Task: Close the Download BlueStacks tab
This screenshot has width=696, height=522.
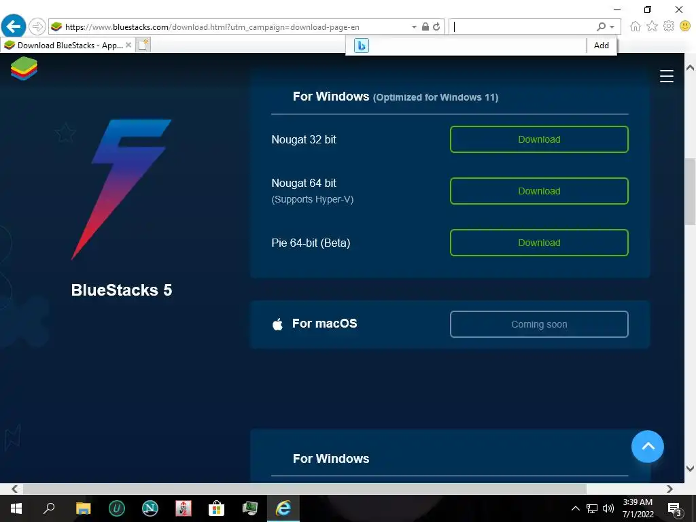Action: coord(128,45)
